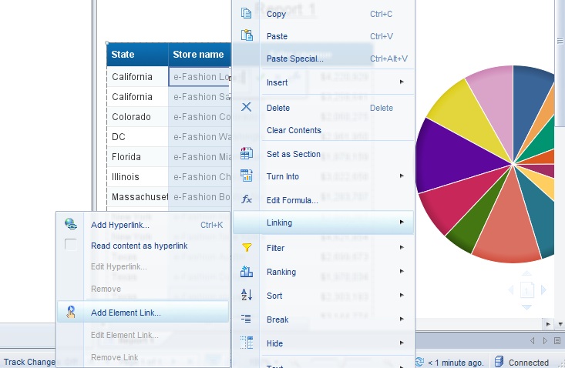Click the Linking menu entry
The height and width of the screenshot is (368, 565).
pos(324,222)
